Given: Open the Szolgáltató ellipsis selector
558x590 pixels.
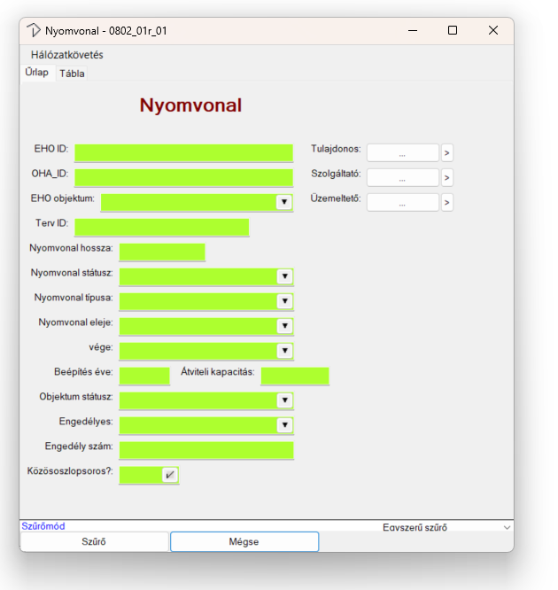Looking at the screenshot, I should (402, 178).
